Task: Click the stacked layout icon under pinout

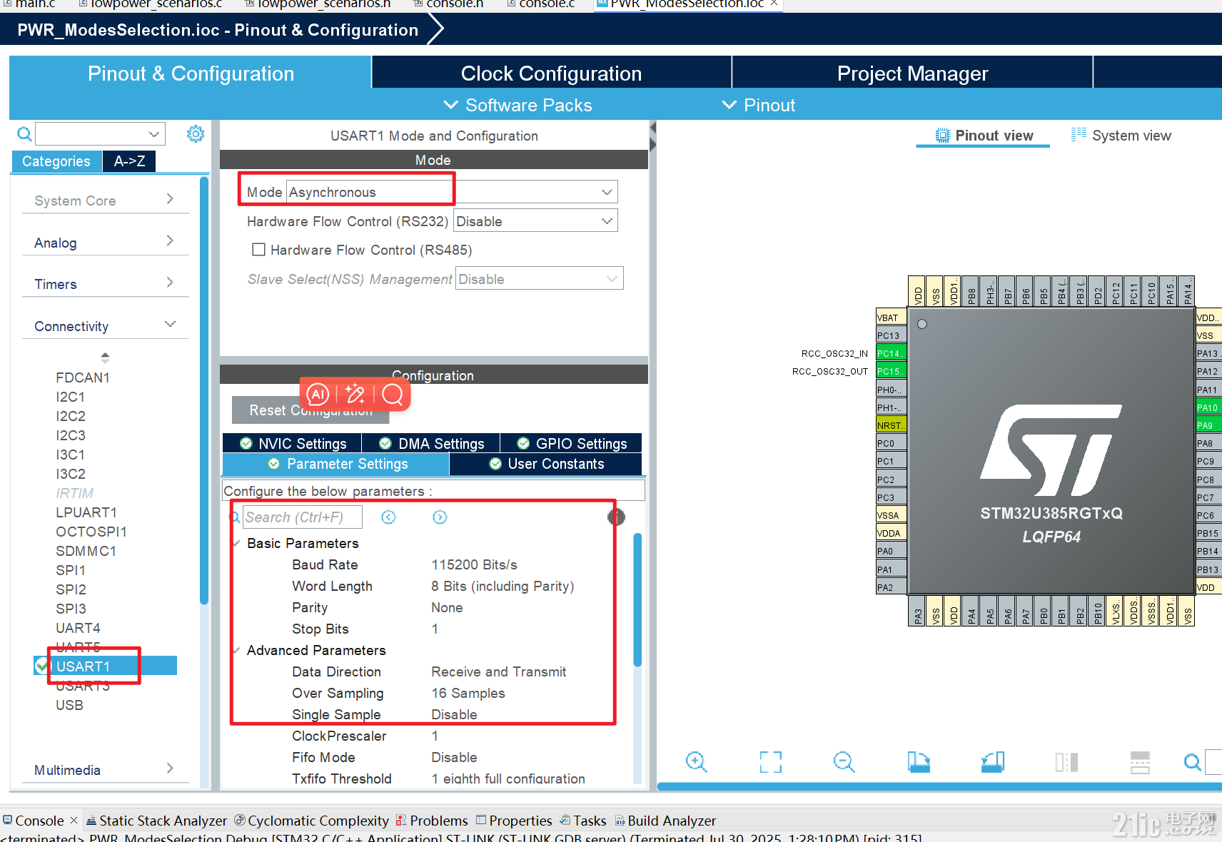Action: (x=1140, y=762)
